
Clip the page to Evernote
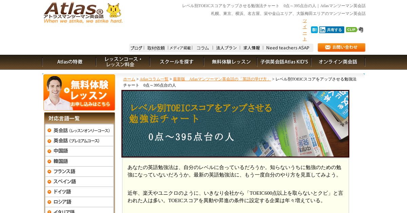(x=354, y=30)
